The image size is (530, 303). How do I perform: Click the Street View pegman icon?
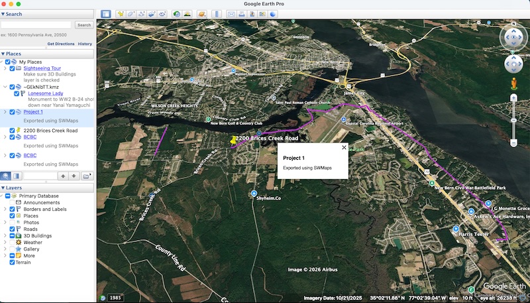514,83
